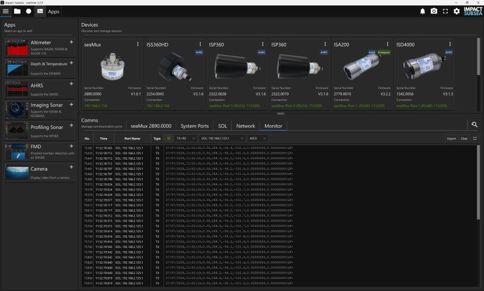This screenshot has height=291, width=484.
Task: Click ISD4000 seaMux Port 1 connection link
Action: tap(422, 106)
